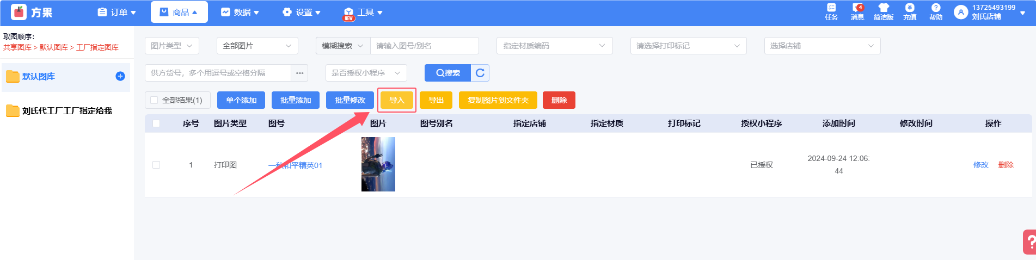Image resolution: width=1036 pixels, height=260 pixels.
Task: Click the 搜索 button
Action: tap(448, 73)
